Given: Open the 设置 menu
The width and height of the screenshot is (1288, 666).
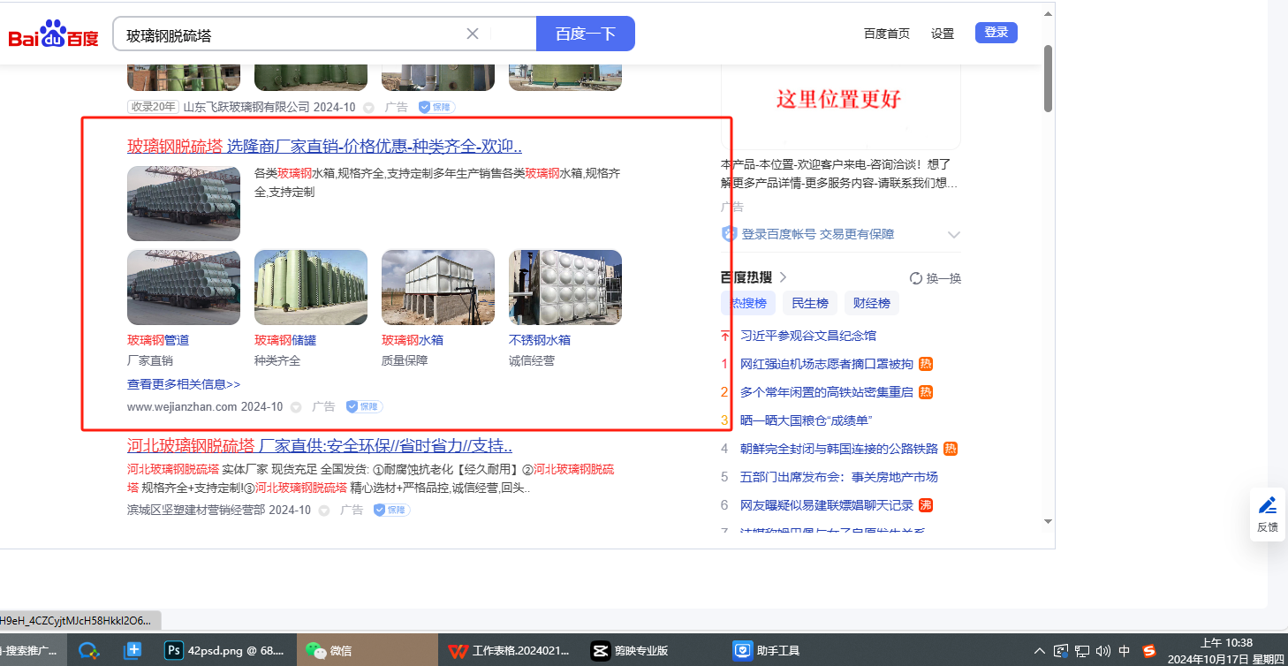Looking at the screenshot, I should [x=943, y=34].
